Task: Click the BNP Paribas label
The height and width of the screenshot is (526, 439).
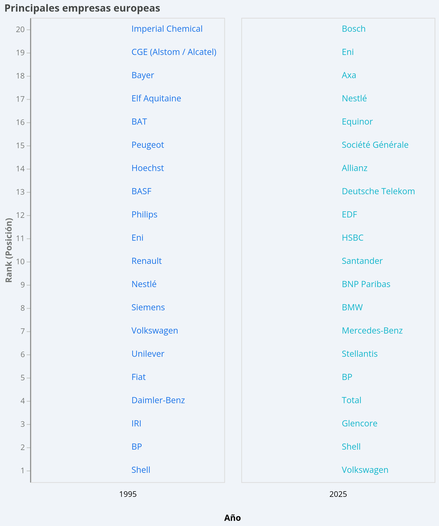Action: pos(366,284)
